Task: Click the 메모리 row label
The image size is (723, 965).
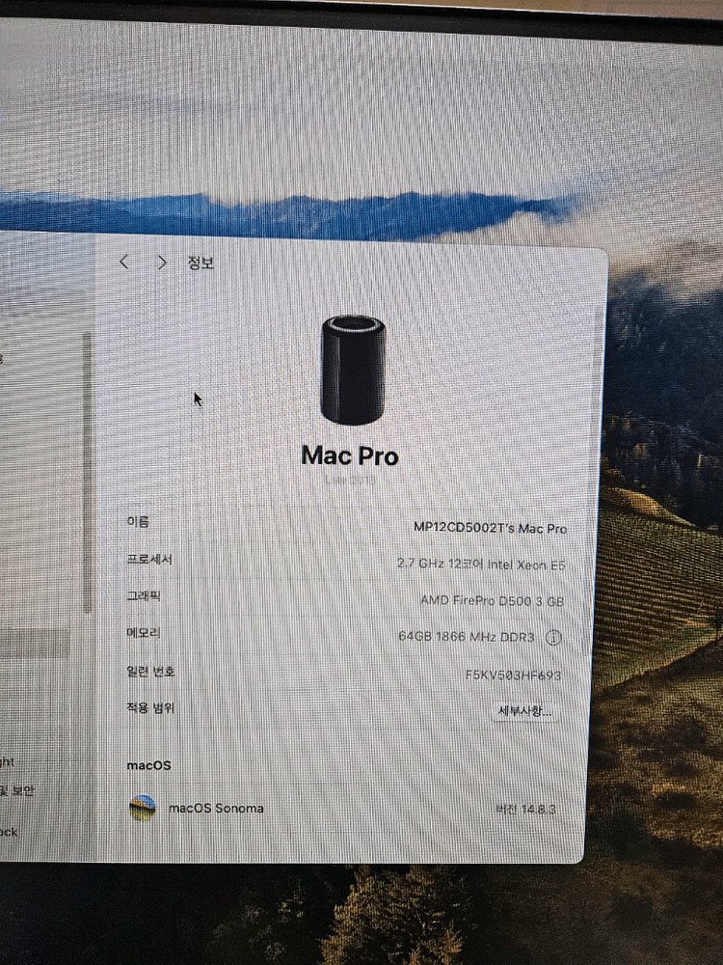Action: (x=144, y=632)
